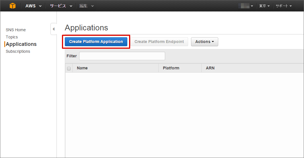Image resolution: width=304 pixels, height=158 pixels.
Task: Go to SNS Home
Action: pos(16,30)
